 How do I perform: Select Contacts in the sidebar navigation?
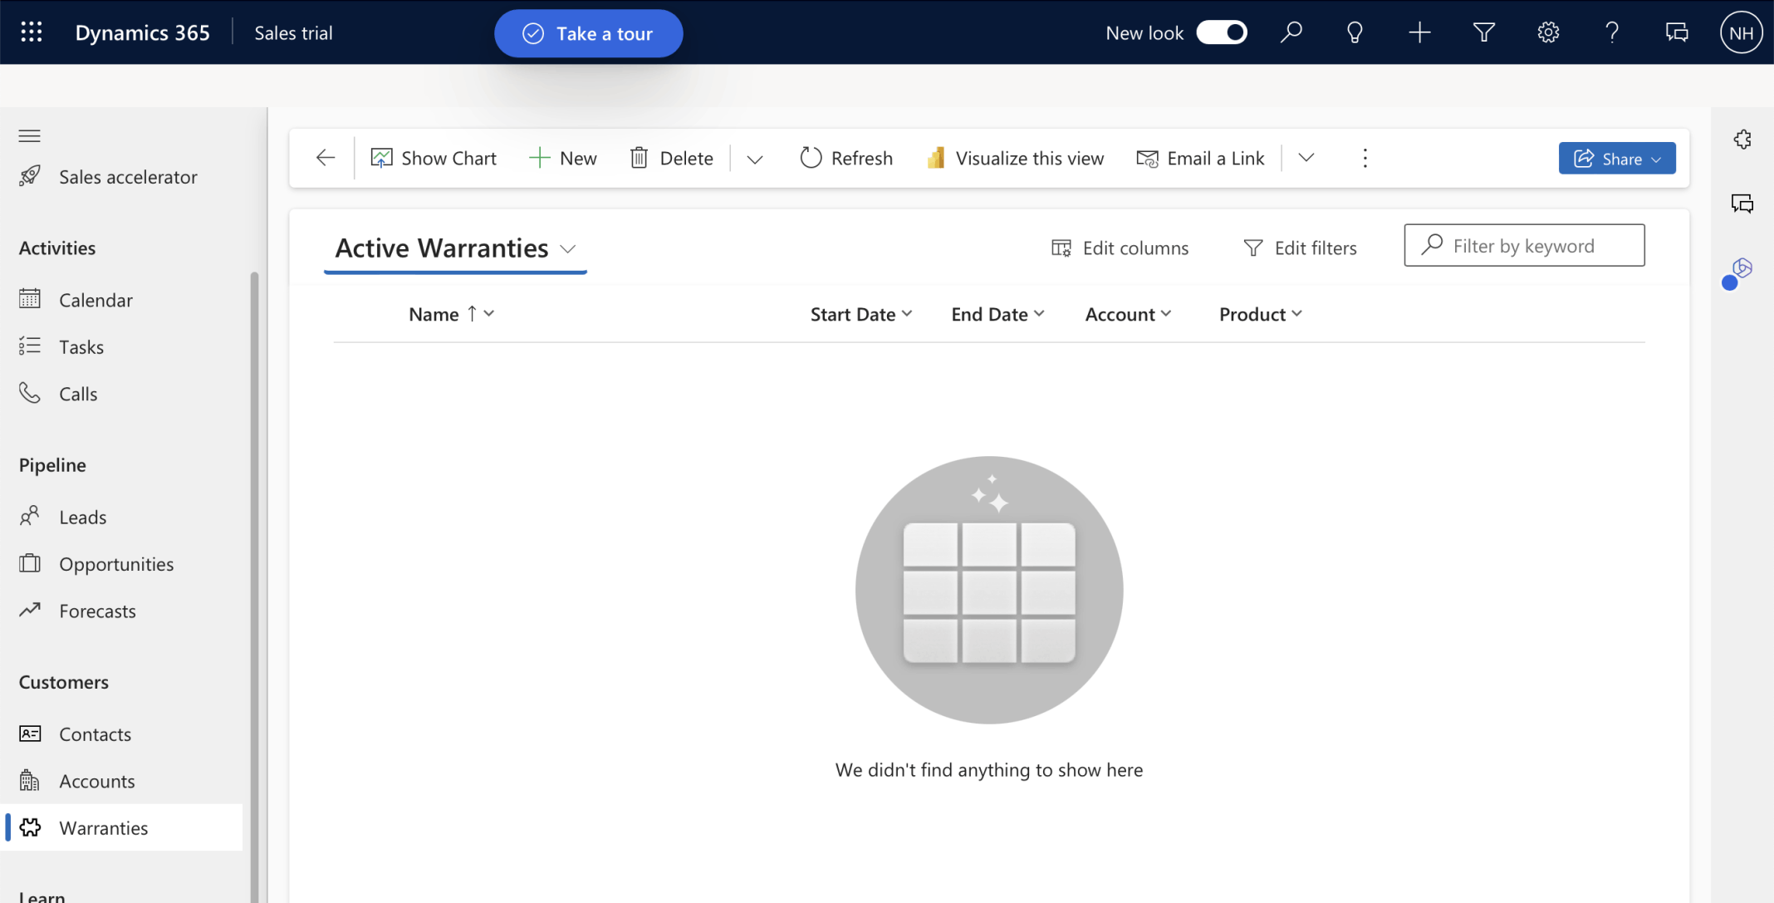click(x=95, y=734)
